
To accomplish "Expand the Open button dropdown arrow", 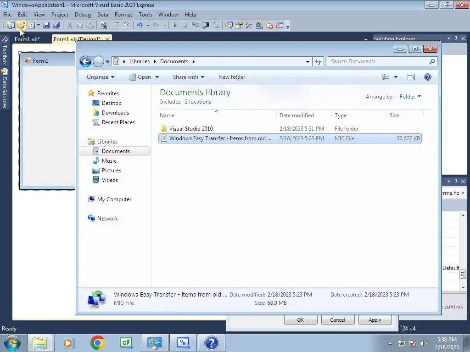I will 157,77.
